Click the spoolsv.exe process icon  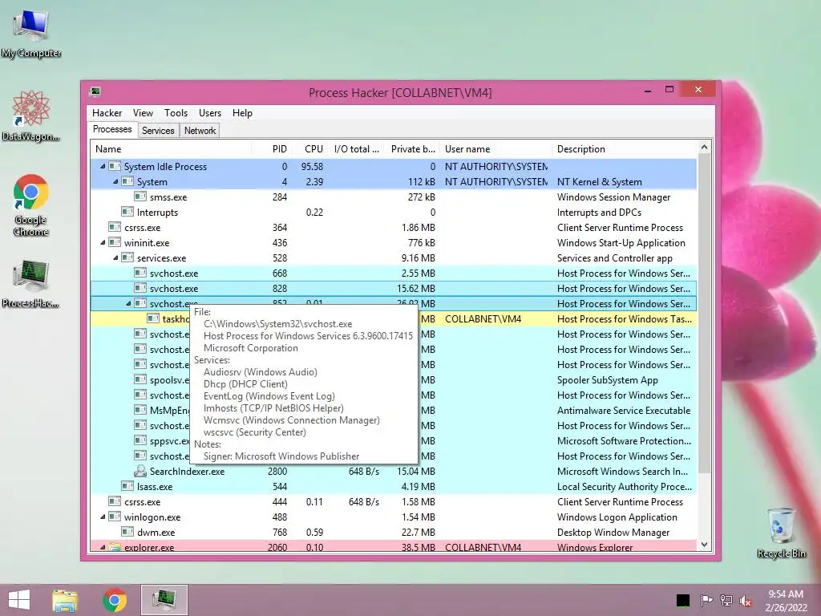tap(140, 379)
